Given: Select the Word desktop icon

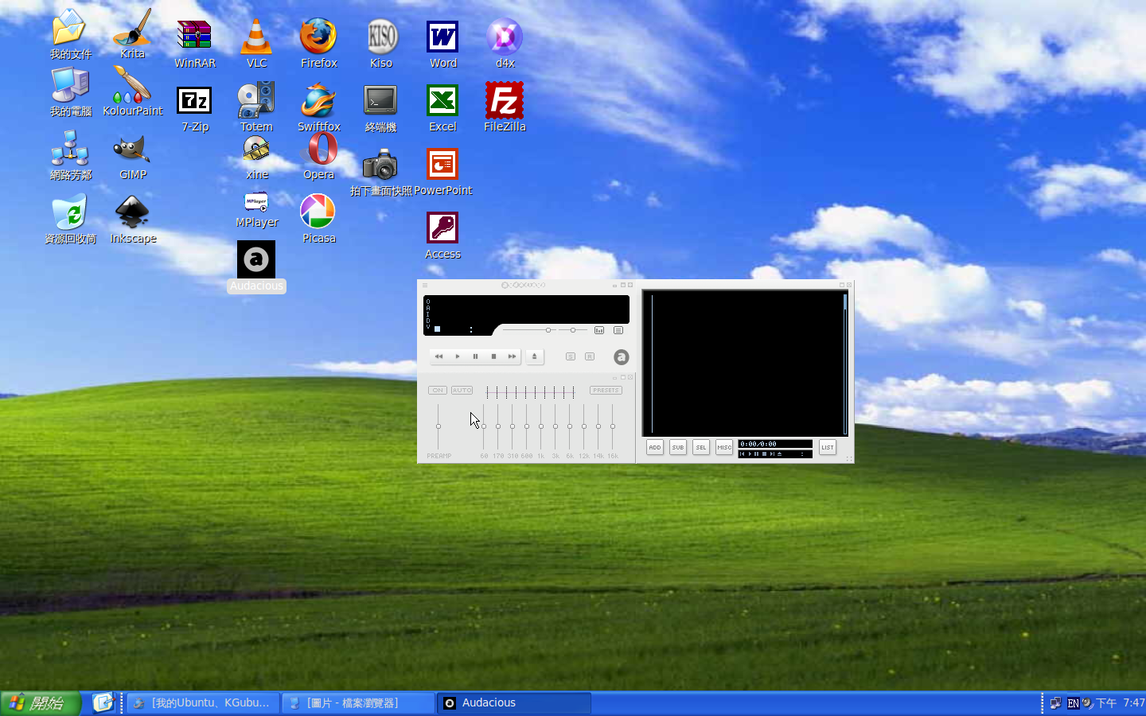Looking at the screenshot, I should pyautogui.click(x=442, y=44).
